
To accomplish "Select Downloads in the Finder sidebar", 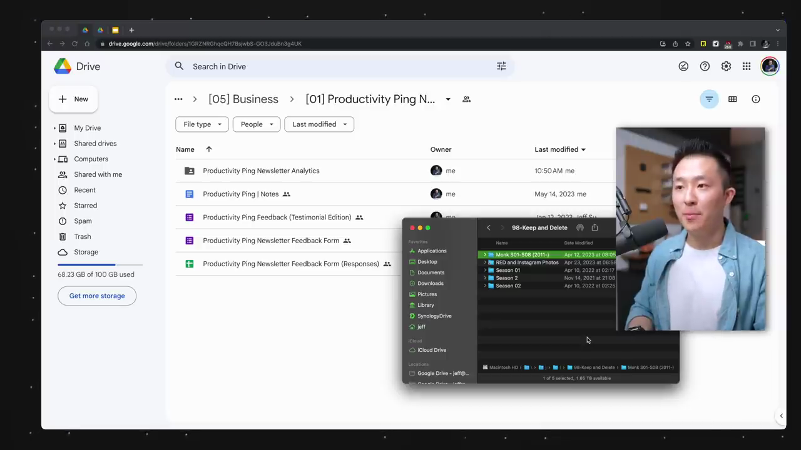I will 431,284.
